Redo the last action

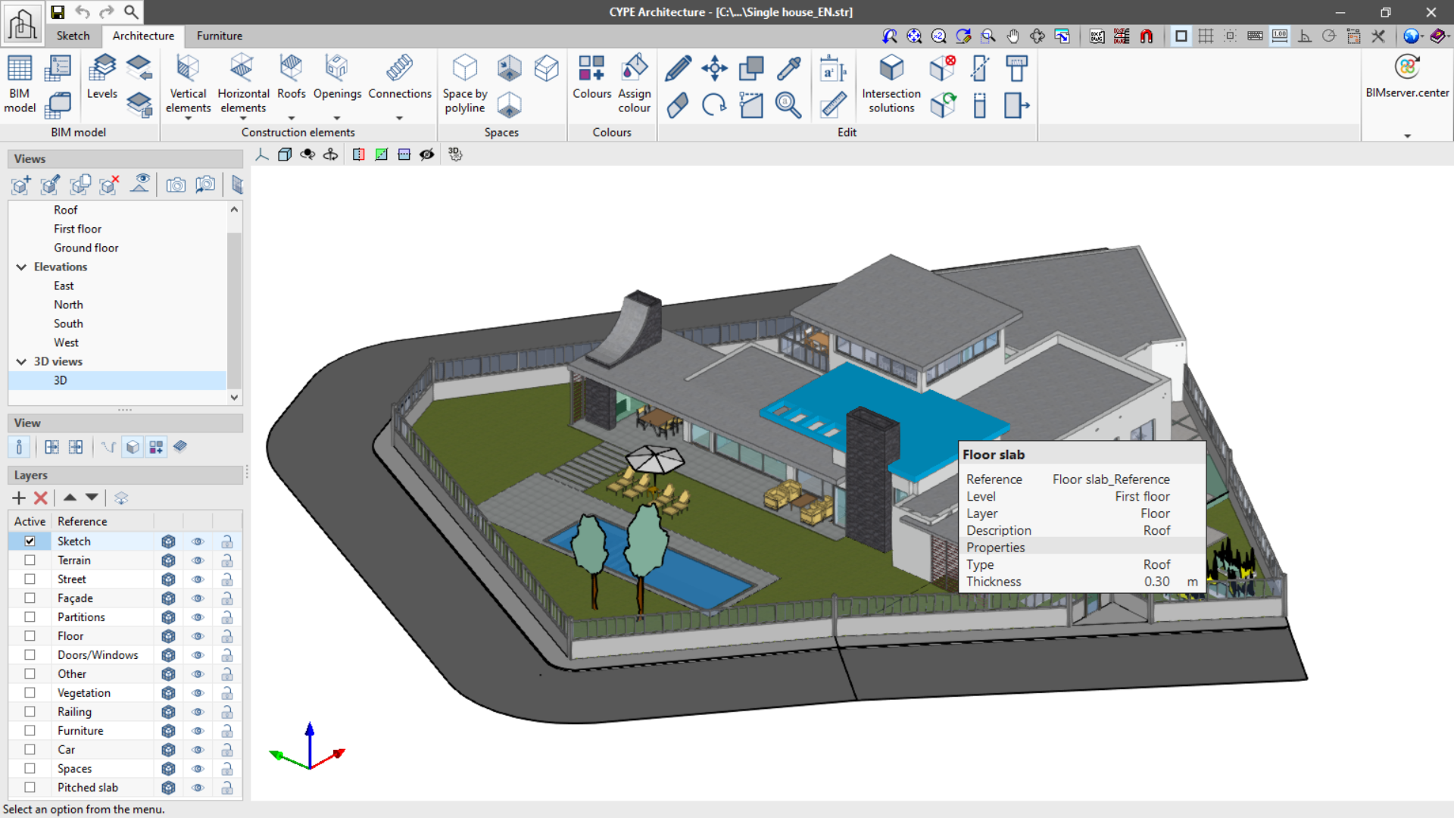coord(107,12)
